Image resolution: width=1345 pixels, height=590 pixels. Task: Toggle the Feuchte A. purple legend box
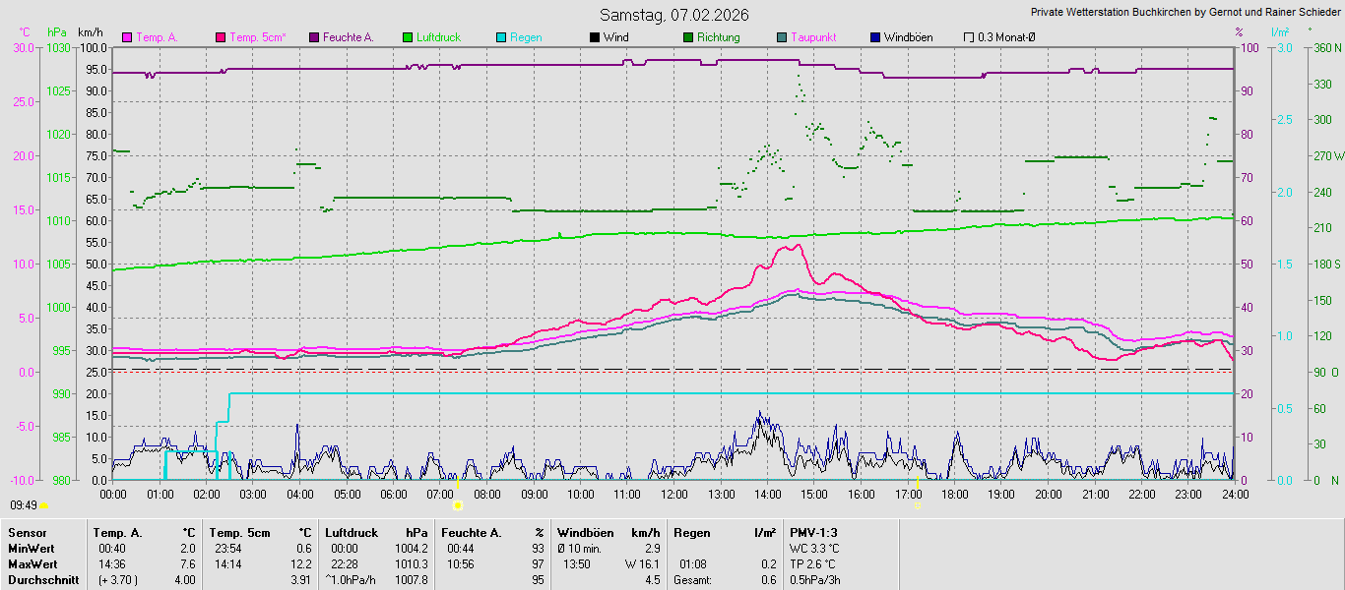[x=314, y=37]
